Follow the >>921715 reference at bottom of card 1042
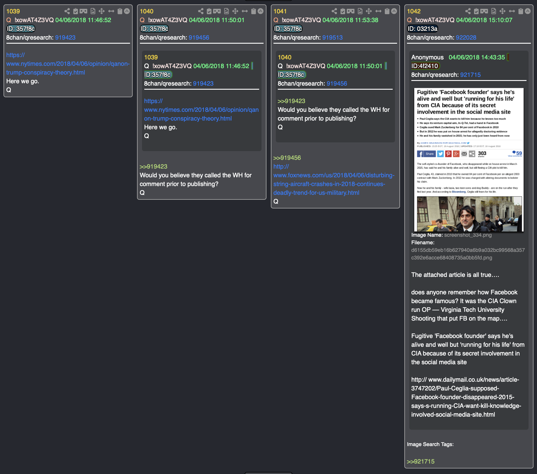The image size is (537, 474). pos(421,461)
